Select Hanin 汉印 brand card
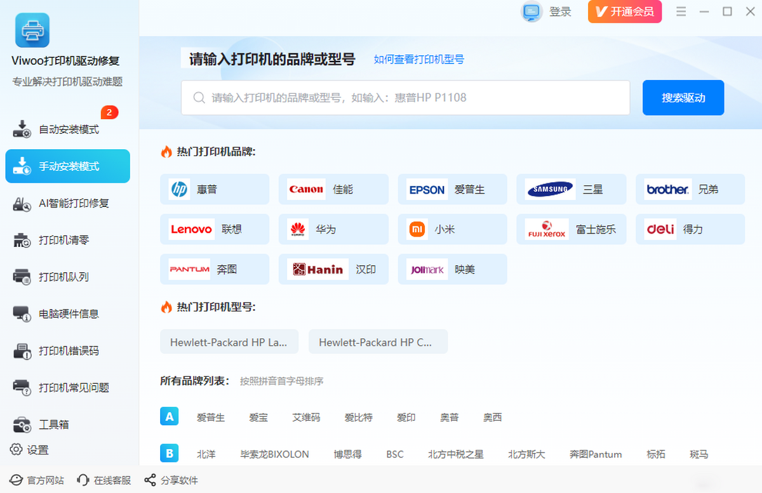762x493 pixels. [333, 269]
